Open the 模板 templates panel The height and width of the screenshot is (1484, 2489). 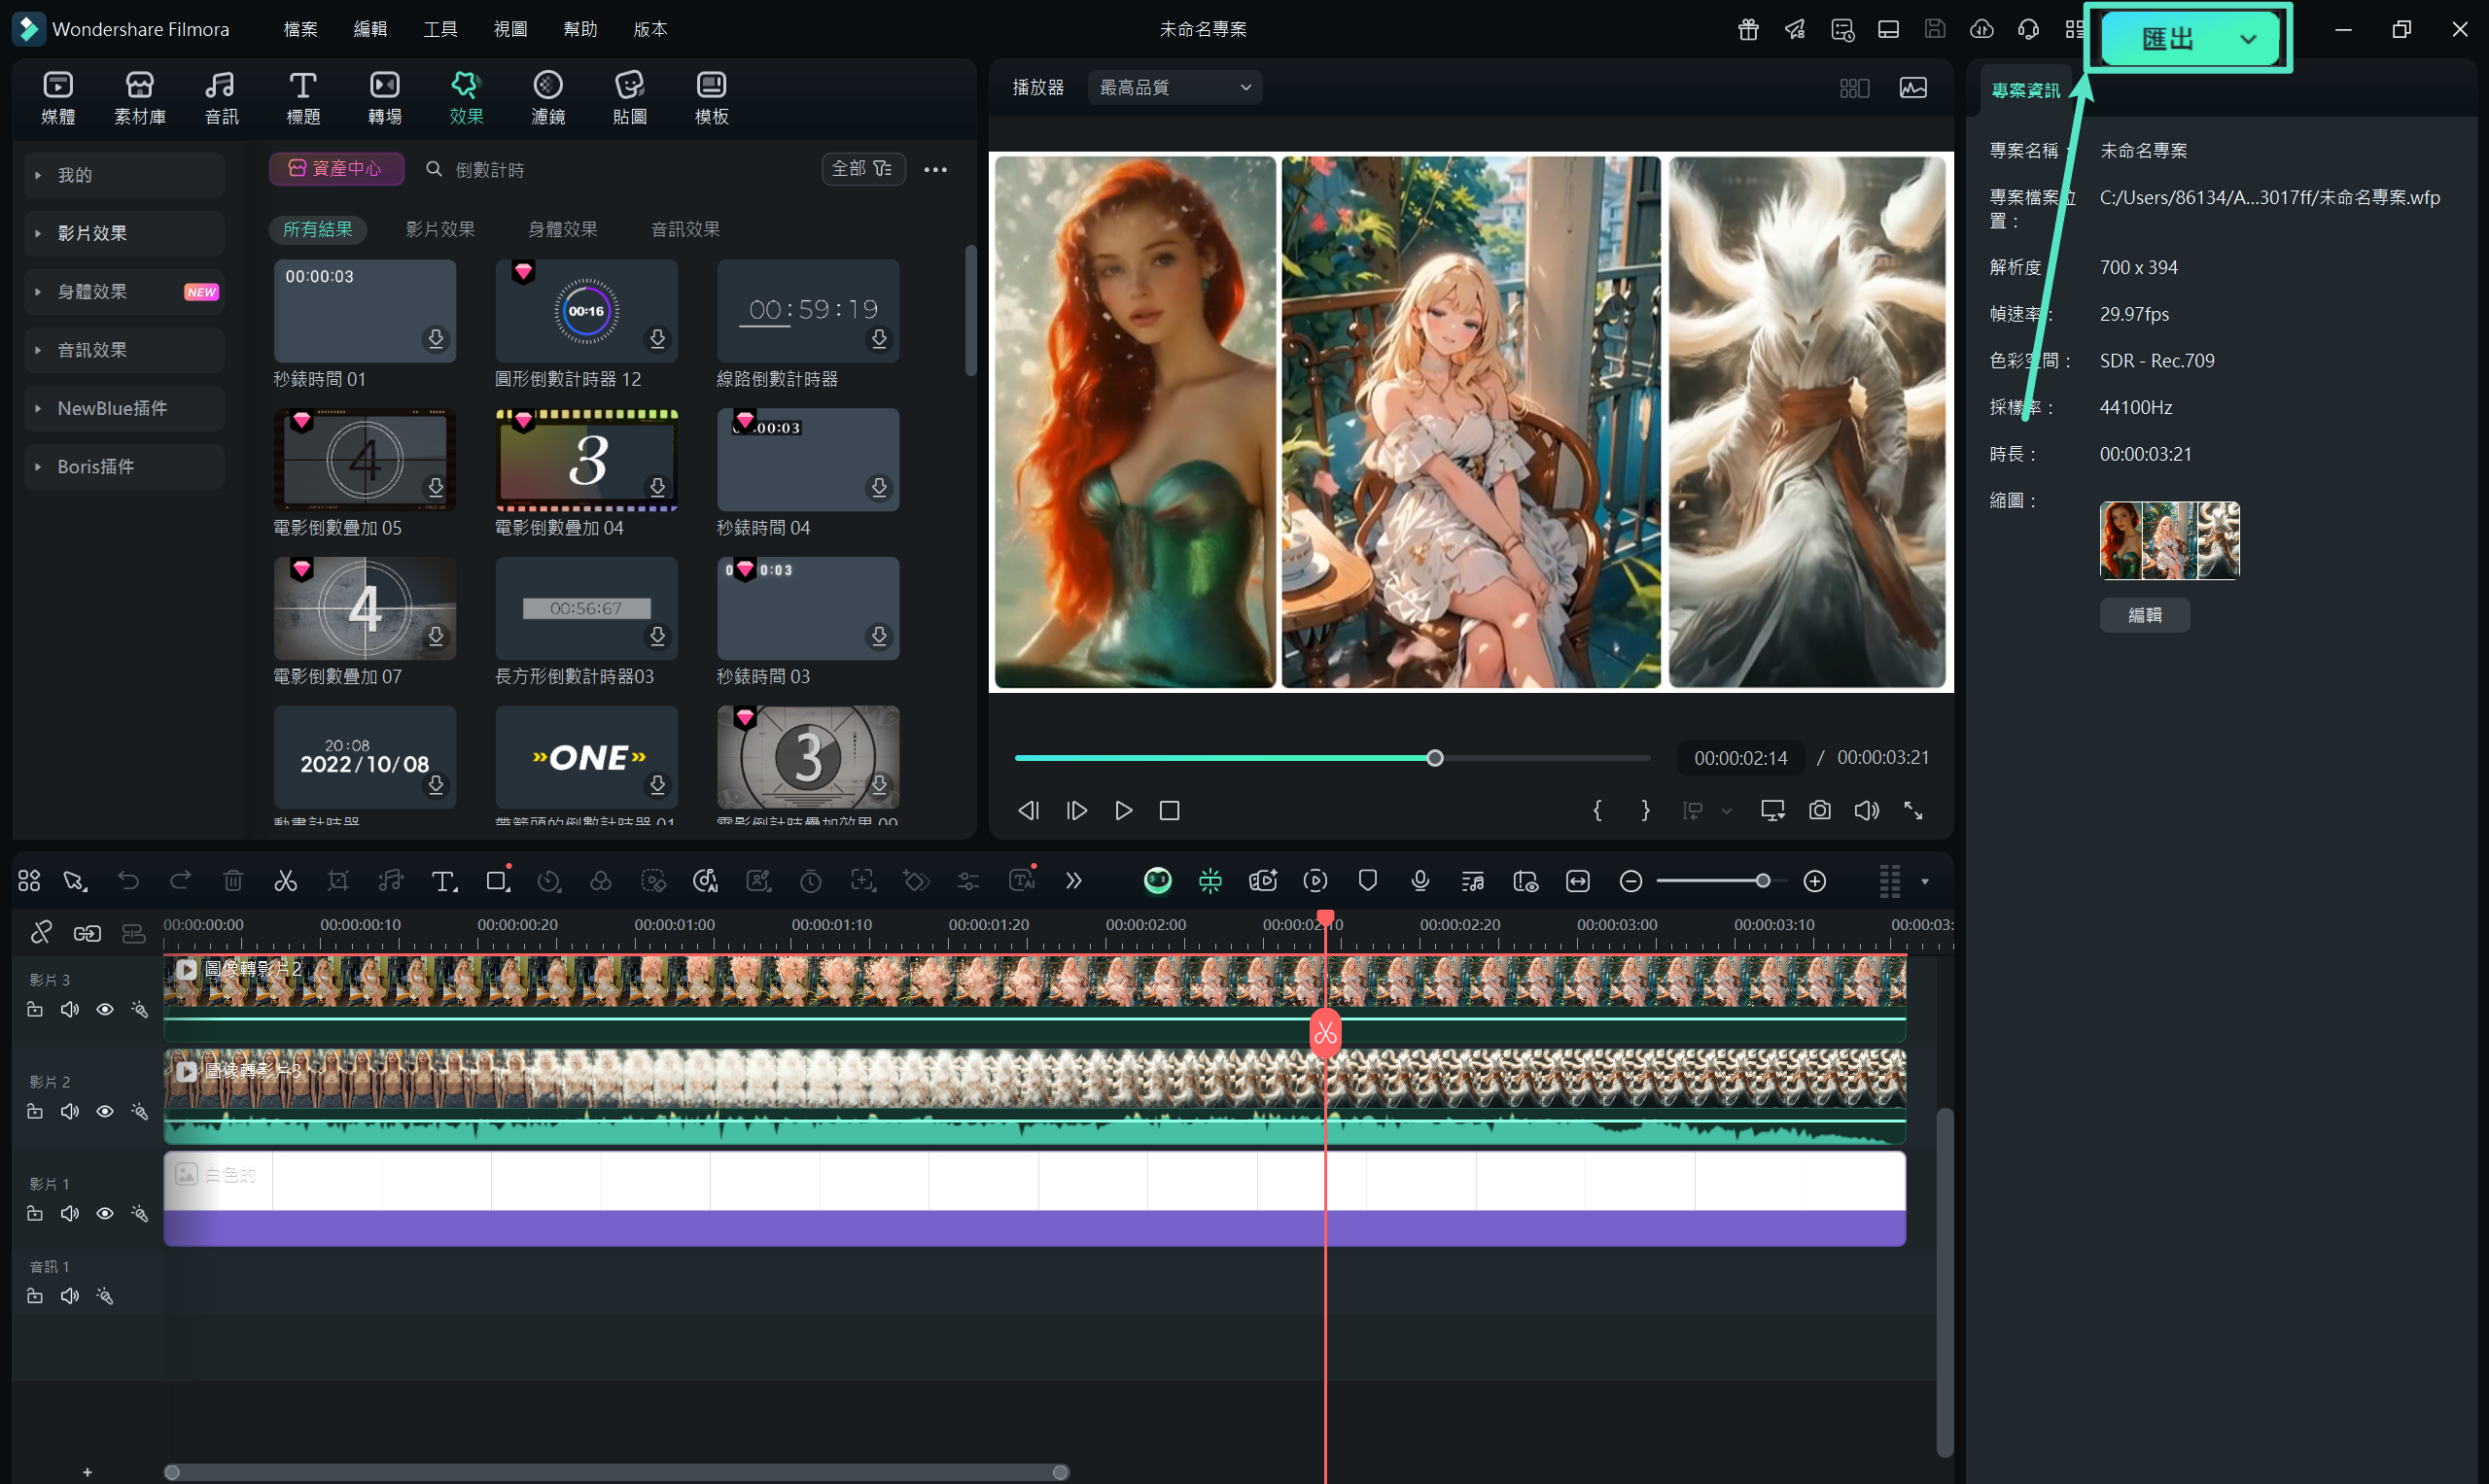712,98
